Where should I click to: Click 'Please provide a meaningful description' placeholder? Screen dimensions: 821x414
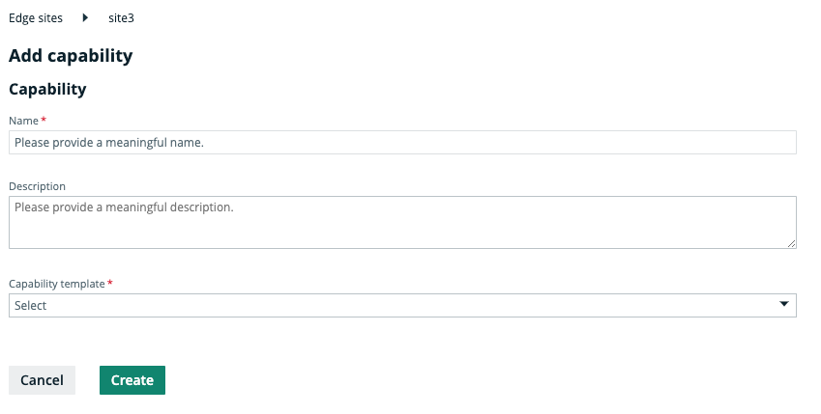coord(124,207)
